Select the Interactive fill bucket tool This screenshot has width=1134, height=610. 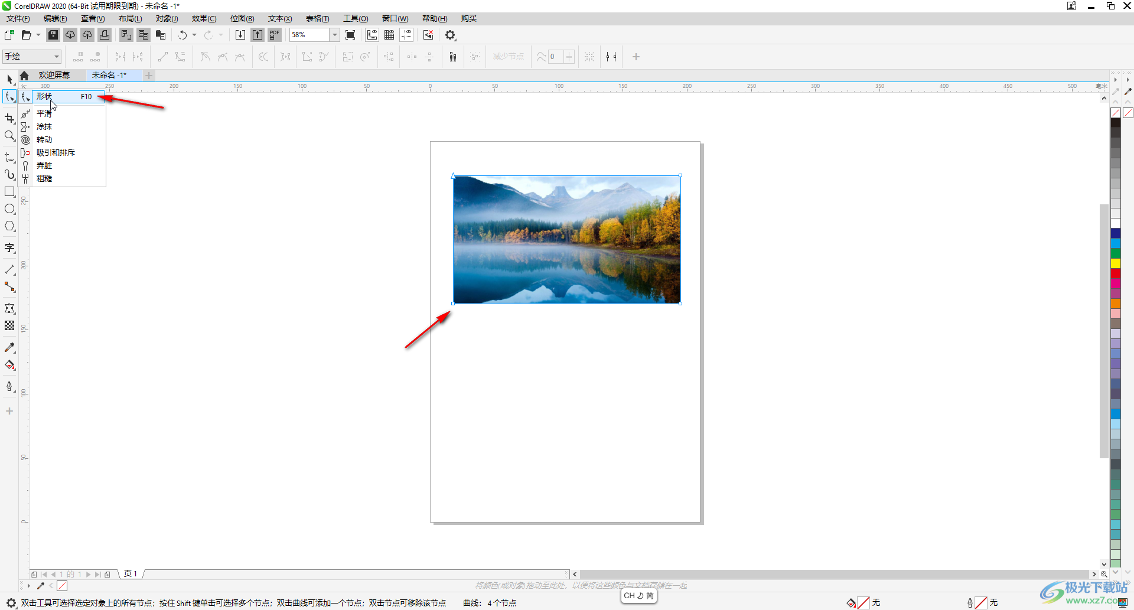9,365
